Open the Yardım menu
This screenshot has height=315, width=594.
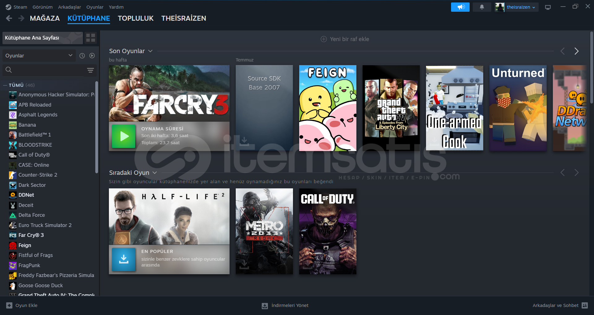pos(116,7)
